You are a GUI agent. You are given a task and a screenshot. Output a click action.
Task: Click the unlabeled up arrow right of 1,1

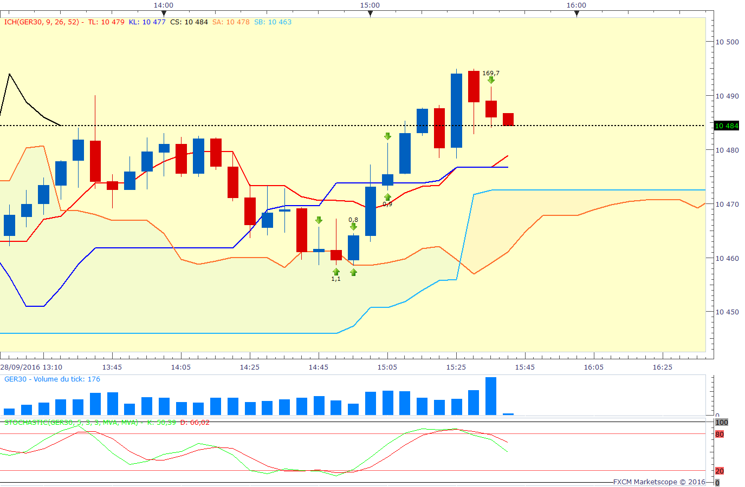[353, 272]
